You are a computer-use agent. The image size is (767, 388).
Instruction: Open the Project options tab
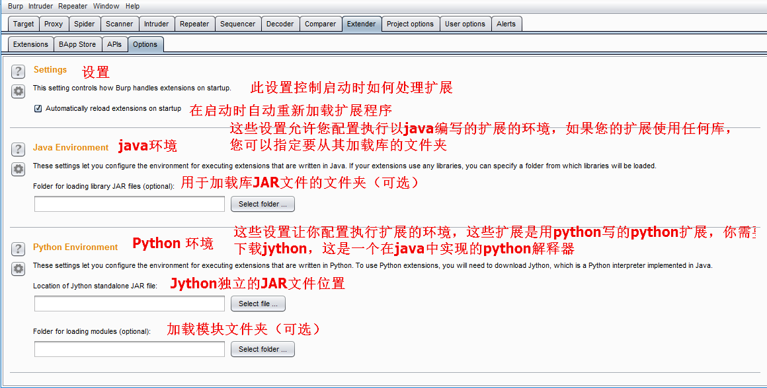pos(410,24)
